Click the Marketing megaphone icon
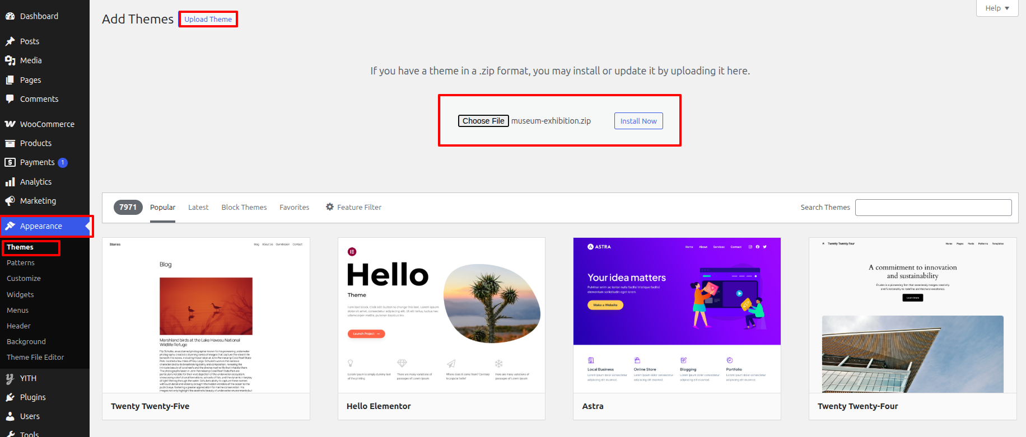 10,201
